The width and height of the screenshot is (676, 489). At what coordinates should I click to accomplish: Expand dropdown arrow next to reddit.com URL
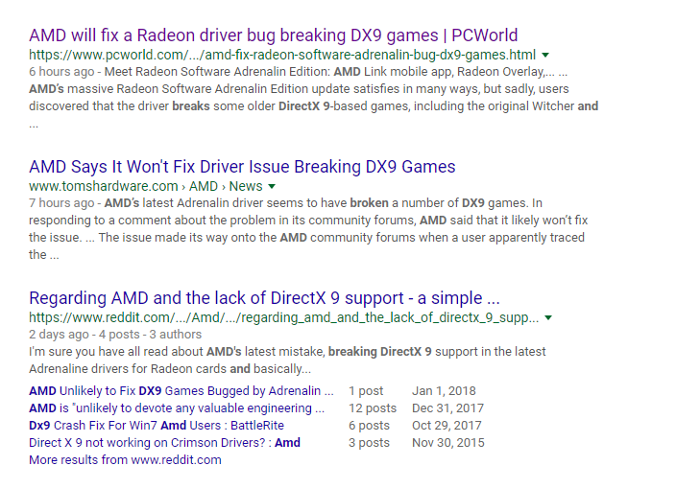coord(548,317)
